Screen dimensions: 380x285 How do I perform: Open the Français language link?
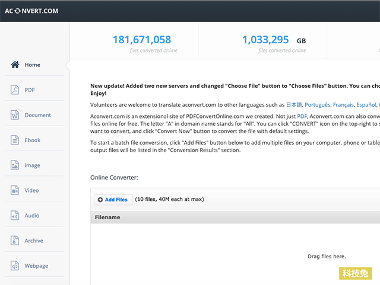coord(343,105)
